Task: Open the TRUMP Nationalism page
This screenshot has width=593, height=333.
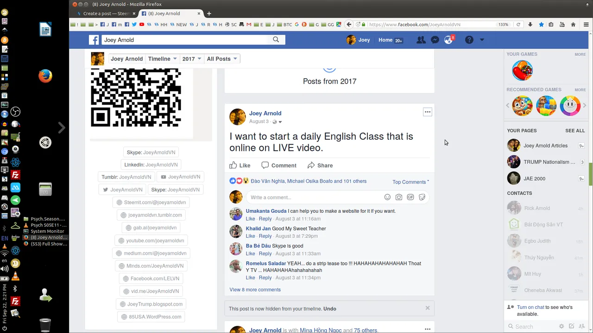Action: point(545,162)
